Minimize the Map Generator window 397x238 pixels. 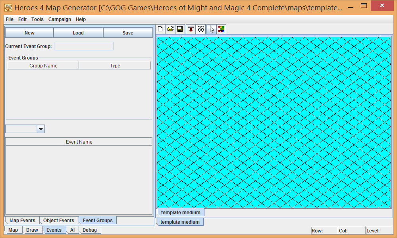pos(351,7)
